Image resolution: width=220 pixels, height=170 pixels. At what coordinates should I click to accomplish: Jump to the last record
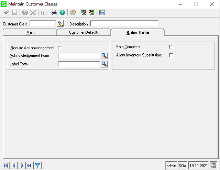[30, 166]
